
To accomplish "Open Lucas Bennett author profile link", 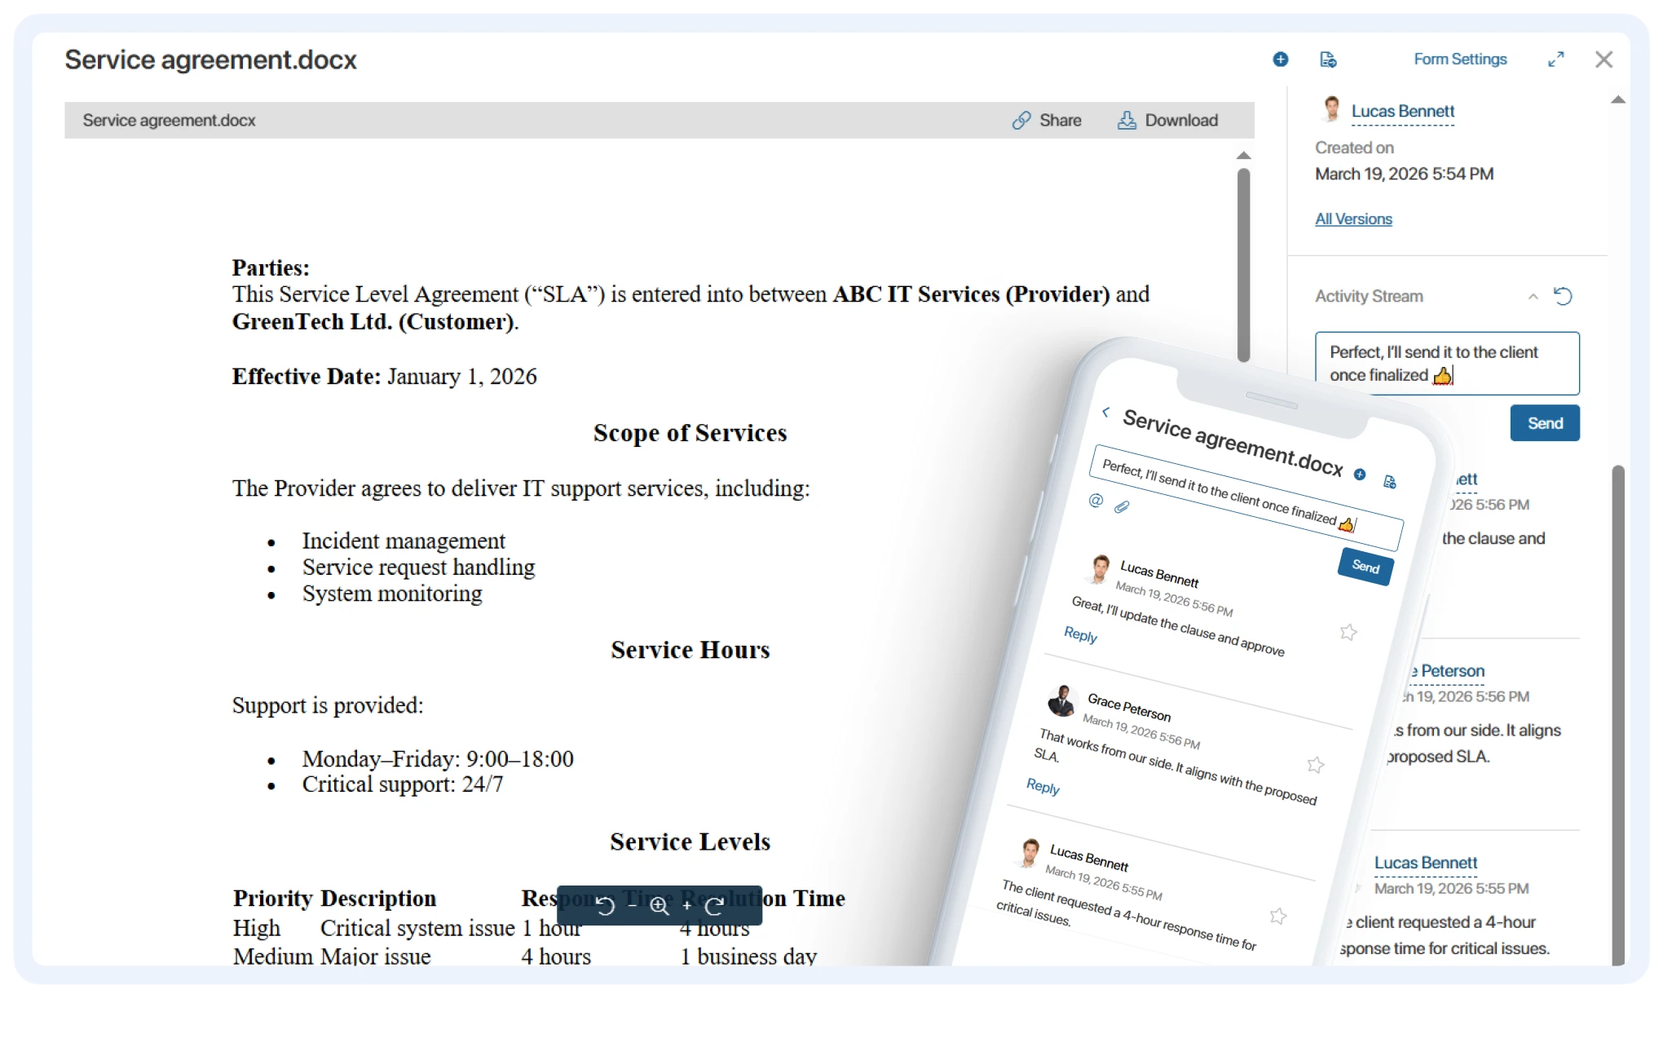I will 1402,112.
